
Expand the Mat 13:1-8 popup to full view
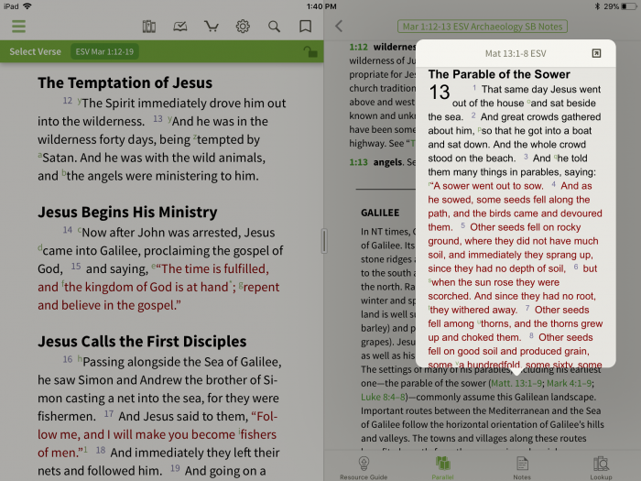click(x=596, y=53)
